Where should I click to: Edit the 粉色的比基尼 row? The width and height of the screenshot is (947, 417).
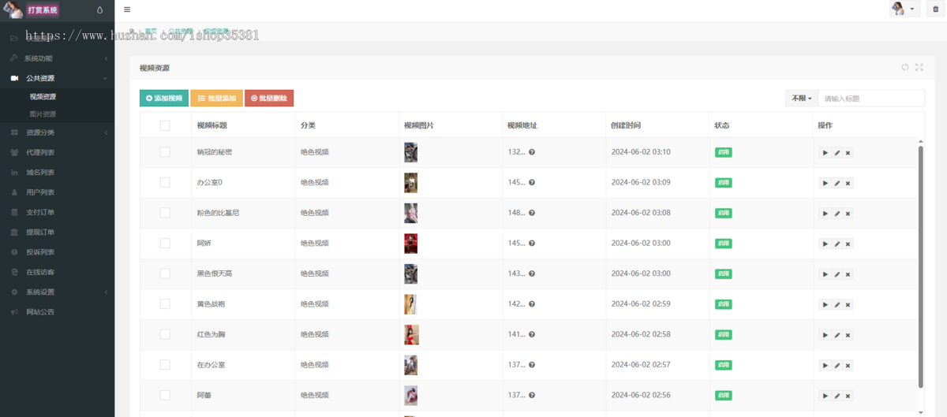tap(837, 214)
